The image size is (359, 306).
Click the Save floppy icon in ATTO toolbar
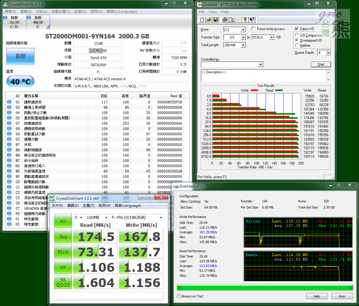(216, 20)
